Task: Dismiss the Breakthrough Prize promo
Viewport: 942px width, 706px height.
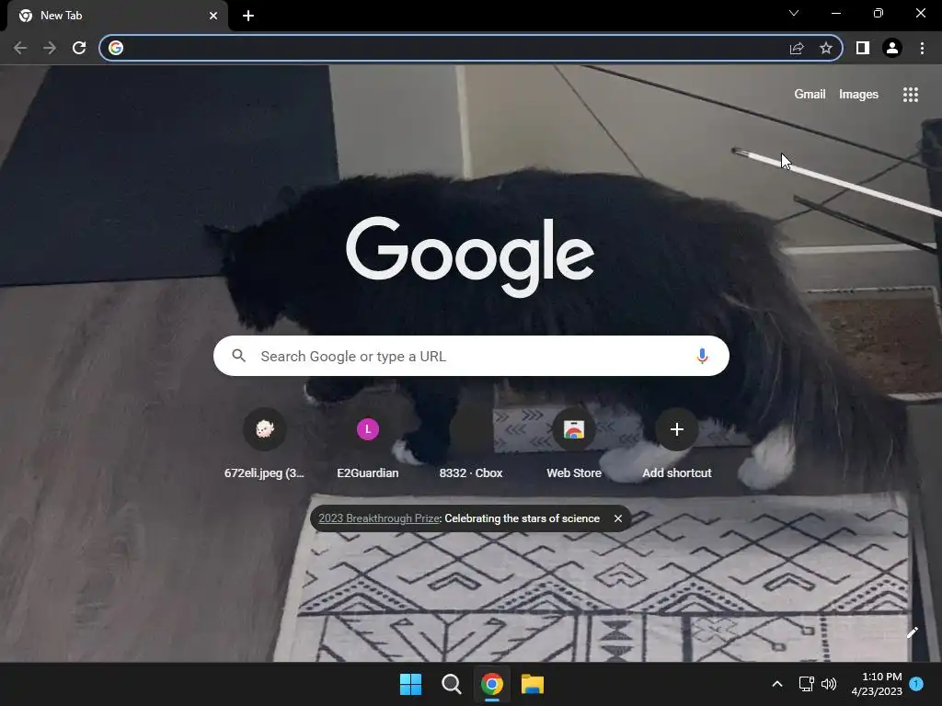Action: [x=617, y=518]
